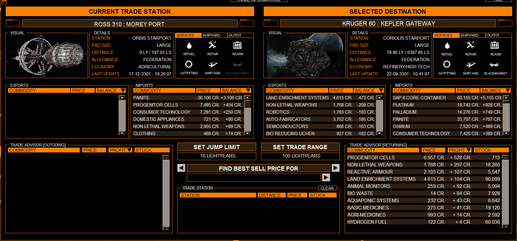Select Reactive Armour in returning advisor

coord(424,172)
